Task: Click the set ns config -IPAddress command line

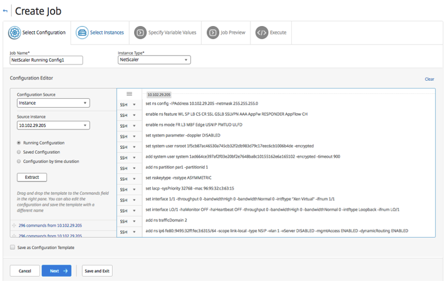Action: coord(202,103)
